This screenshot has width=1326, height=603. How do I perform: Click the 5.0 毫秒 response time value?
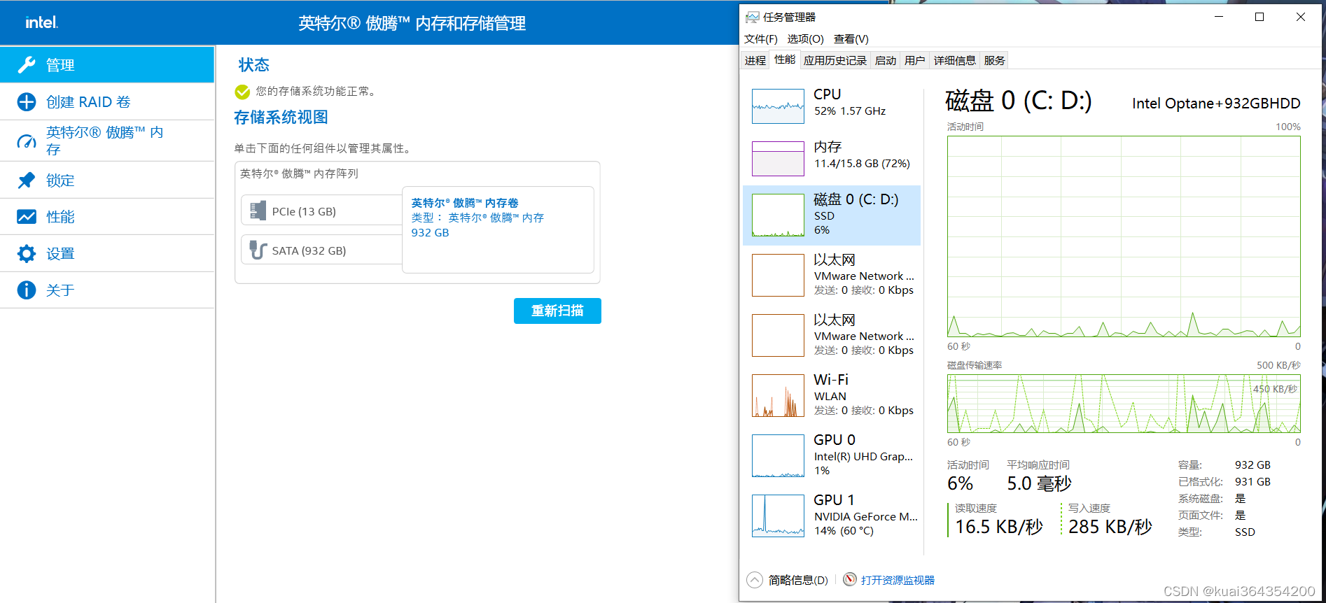pyautogui.click(x=1040, y=483)
